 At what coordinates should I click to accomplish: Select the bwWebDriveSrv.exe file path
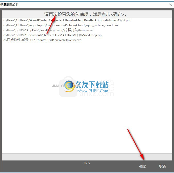point(42,40)
